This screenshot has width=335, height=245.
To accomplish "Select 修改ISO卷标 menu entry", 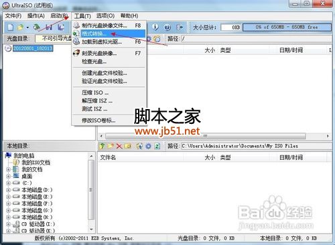I will pos(109,120).
